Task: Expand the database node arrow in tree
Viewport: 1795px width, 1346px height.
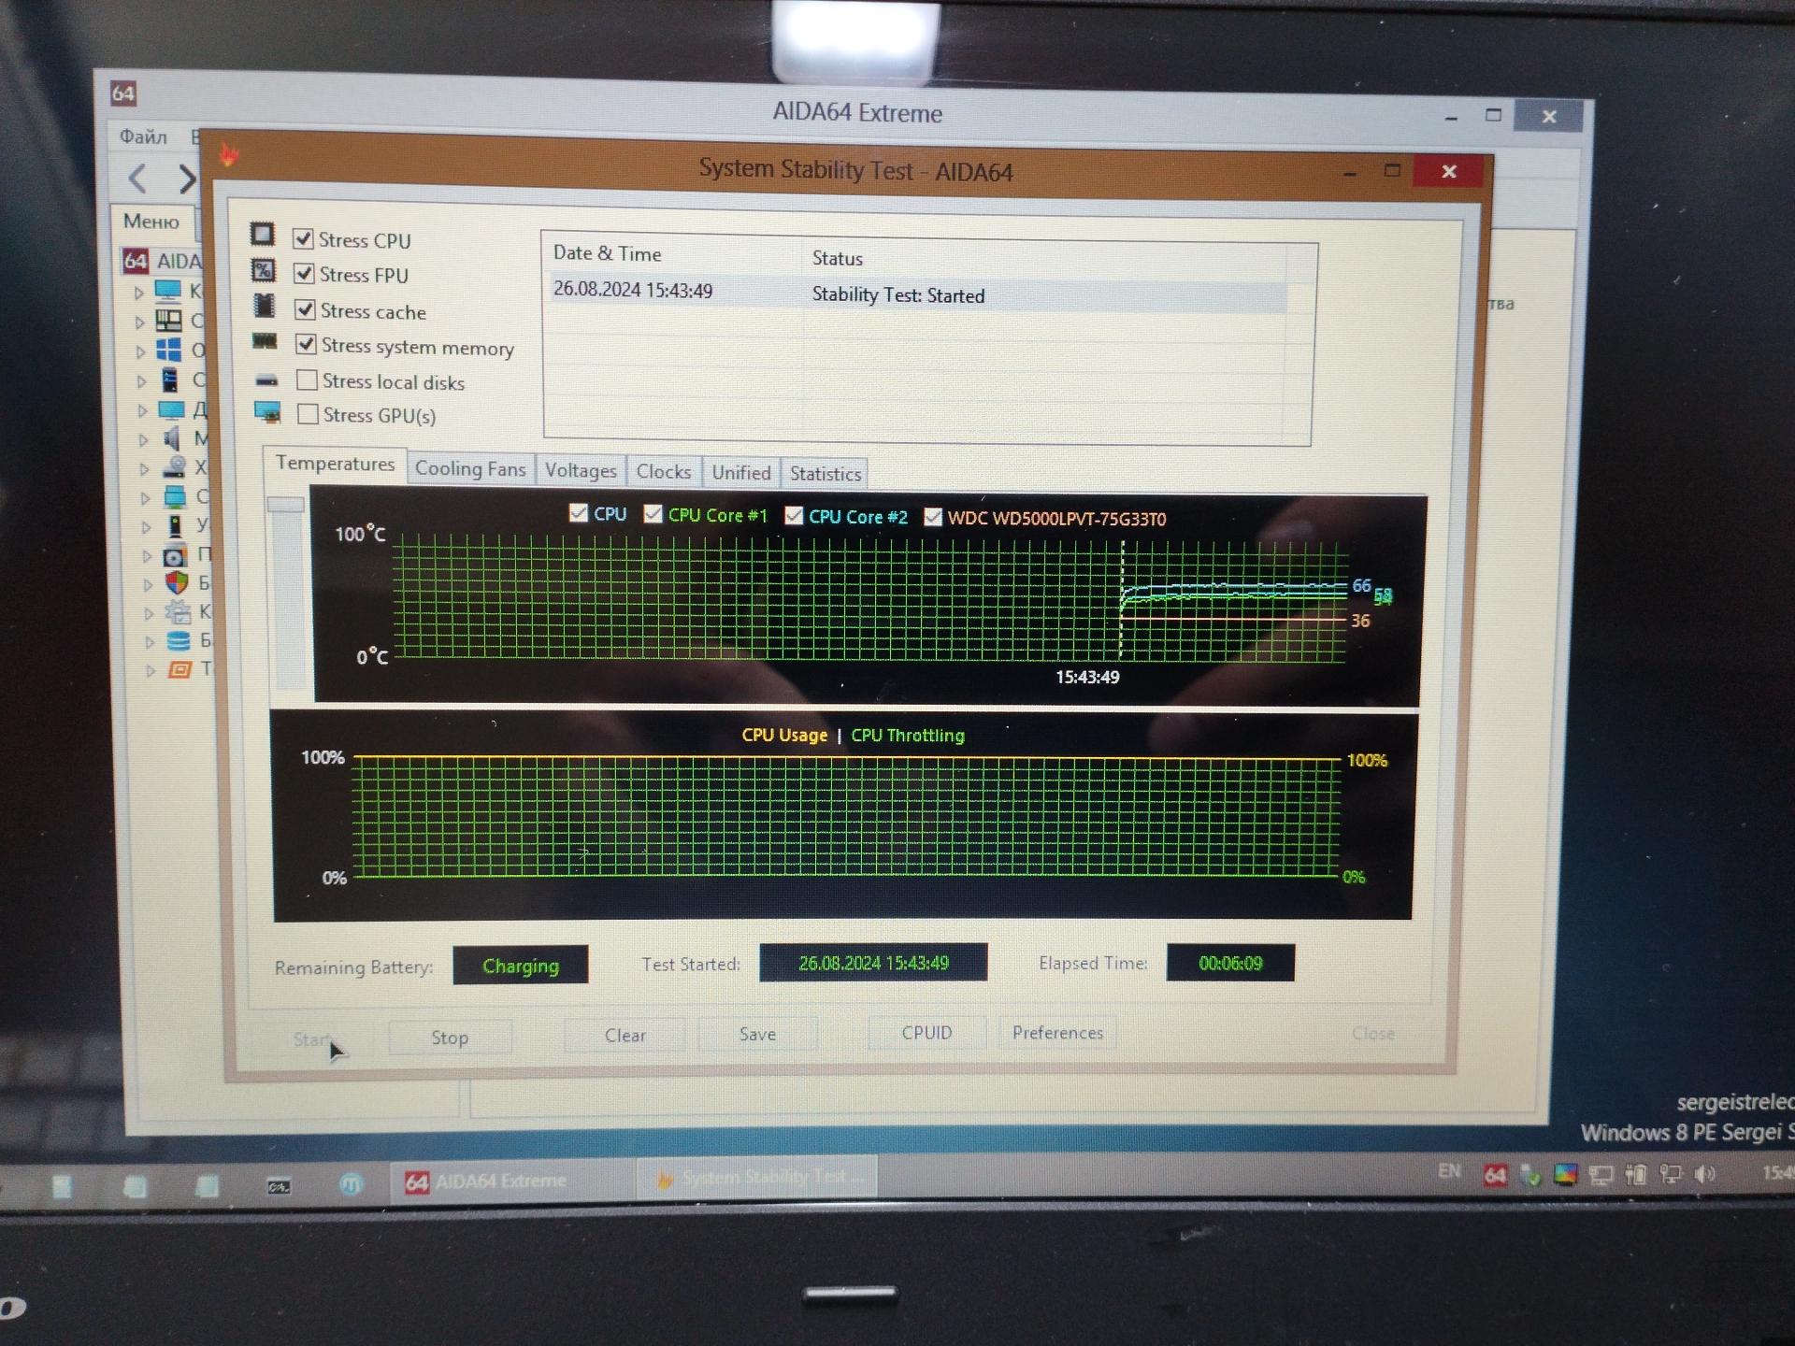Action: pyautogui.click(x=150, y=642)
